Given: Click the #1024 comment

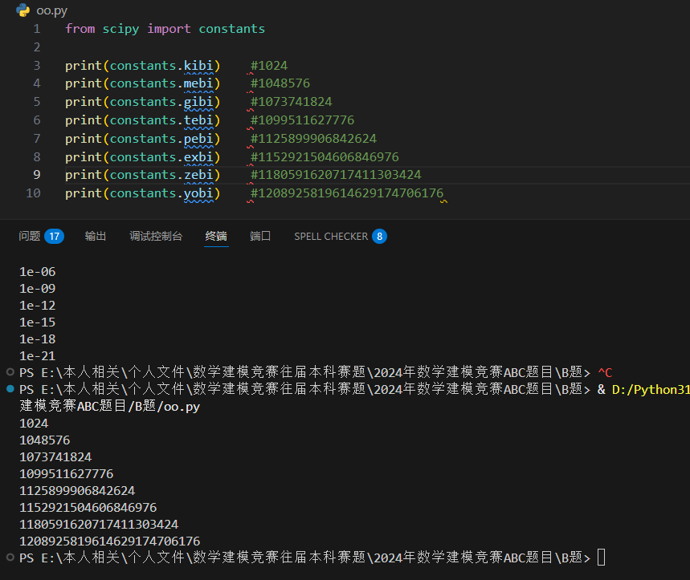Looking at the screenshot, I should click(x=269, y=66).
